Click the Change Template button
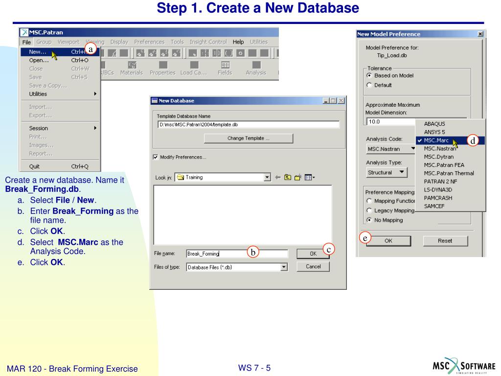Image resolution: width=501 pixels, height=376 pixels. click(248, 139)
